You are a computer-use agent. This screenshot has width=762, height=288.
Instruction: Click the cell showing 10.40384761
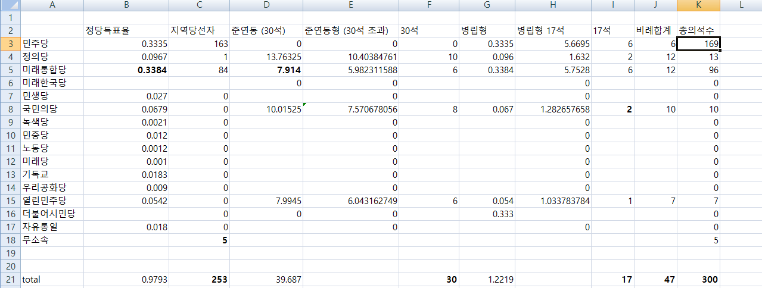click(351, 57)
